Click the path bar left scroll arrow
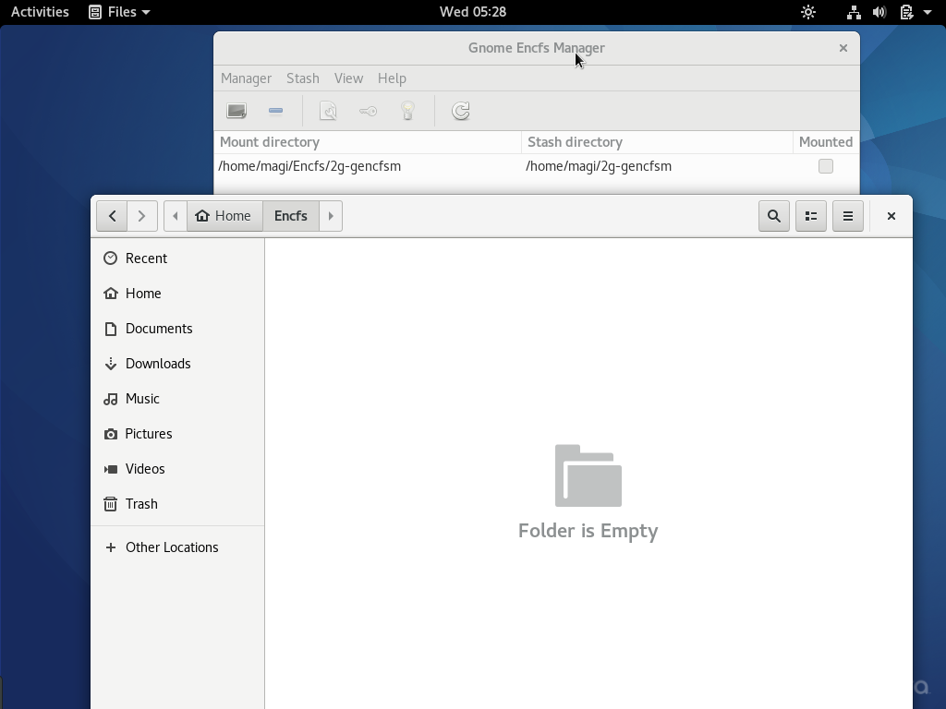Image resolution: width=946 pixels, height=709 pixels. coord(176,216)
